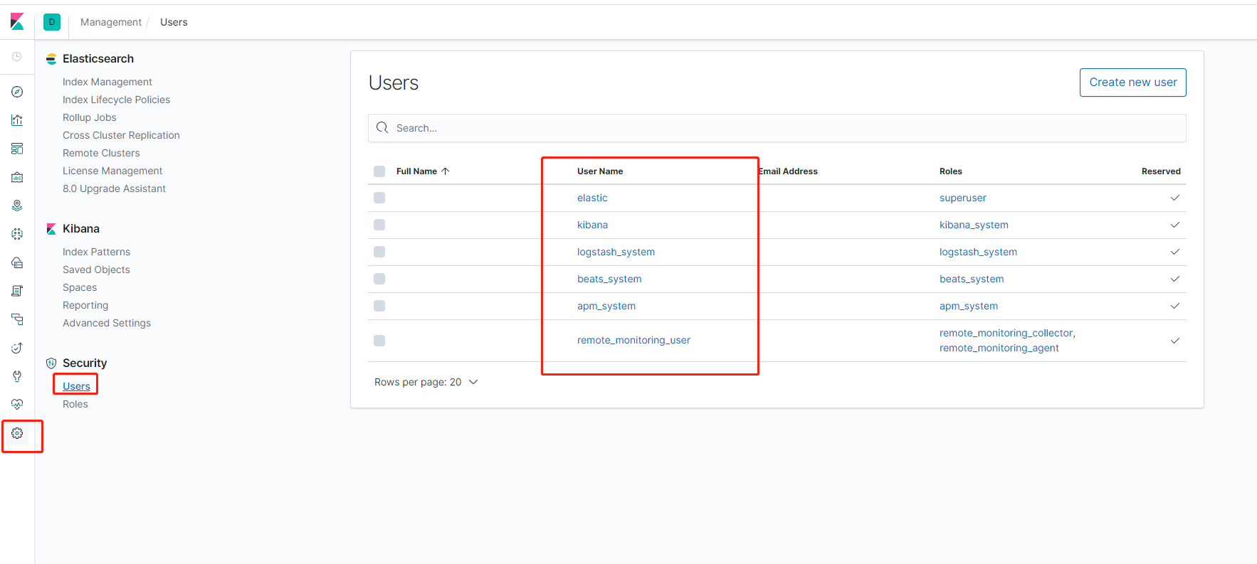Open the Management gear icon
Viewport: 1257px width, 564px height.
point(17,433)
